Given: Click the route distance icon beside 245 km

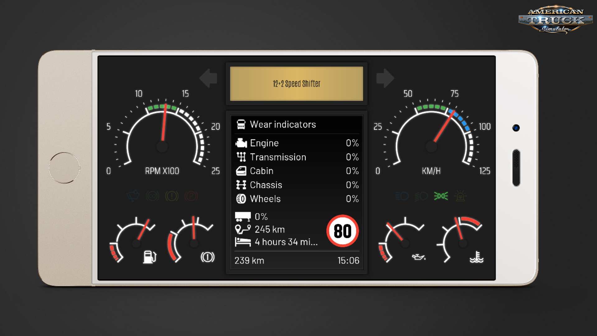Looking at the screenshot, I should tap(243, 229).
